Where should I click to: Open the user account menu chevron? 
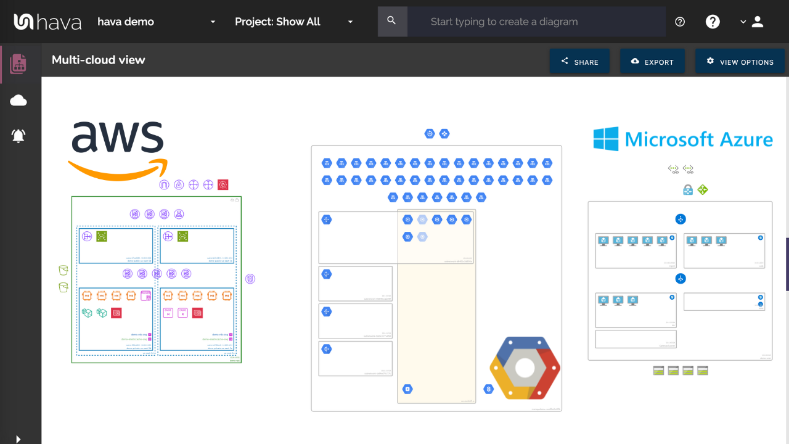click(743, 22)
